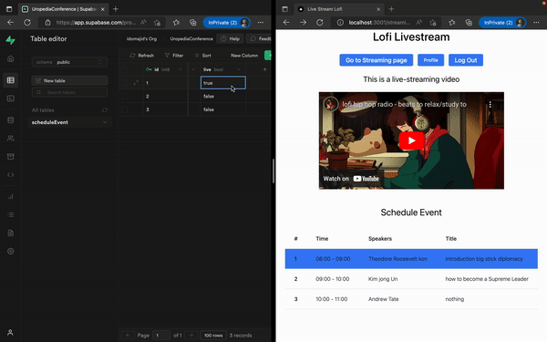This screenshot has height=342, width=547.
Task: Select the live cell showing true
Action: click(x=223, y=83)
